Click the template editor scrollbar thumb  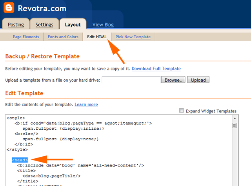(x=235, y=125)
